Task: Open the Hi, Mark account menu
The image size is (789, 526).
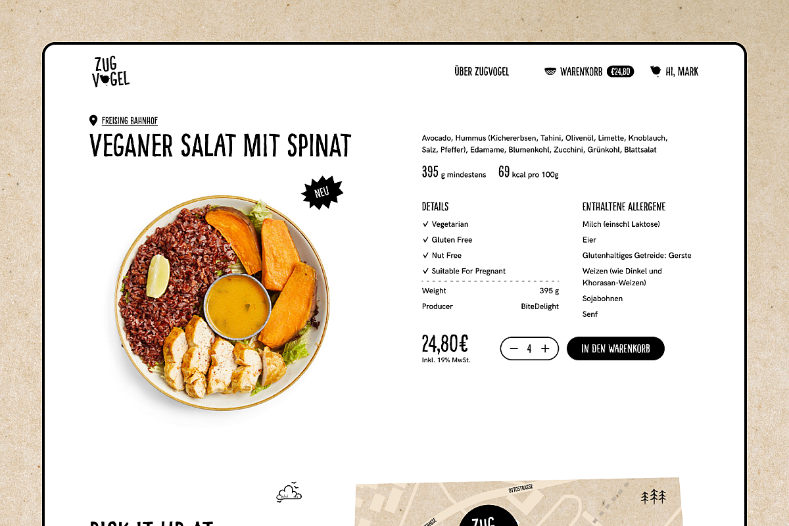Action: [x=682, y=71]
